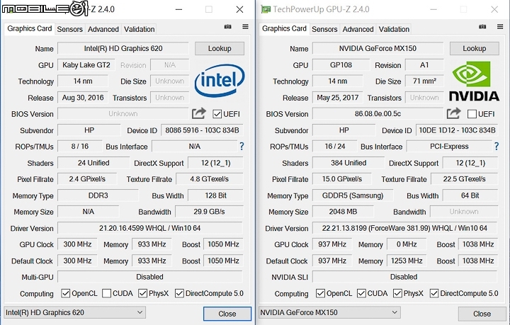
Task: Click Driver Version field 22.21.13.8199 ForceWare
Action: point(404,228)
